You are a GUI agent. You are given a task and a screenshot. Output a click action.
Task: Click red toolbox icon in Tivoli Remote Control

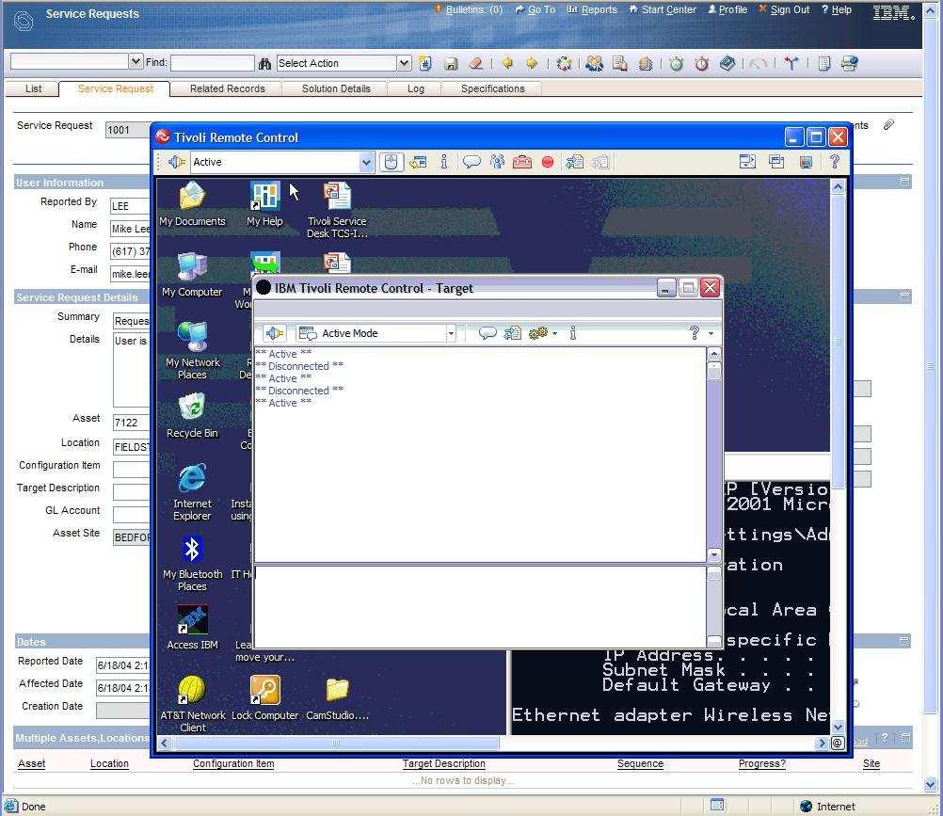pos(522,162)
